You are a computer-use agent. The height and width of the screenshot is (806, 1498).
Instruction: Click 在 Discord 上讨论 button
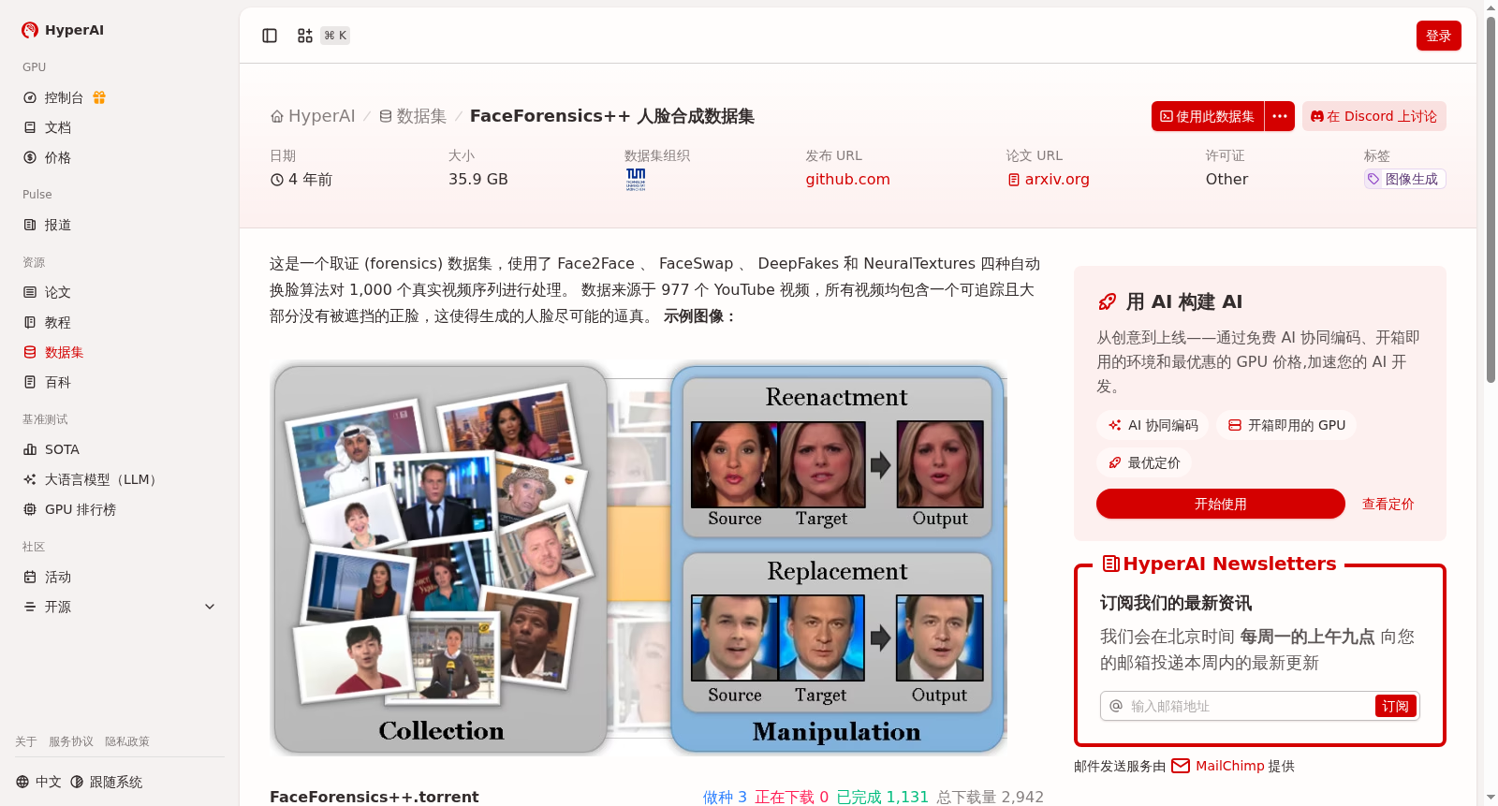[1374, 116]
